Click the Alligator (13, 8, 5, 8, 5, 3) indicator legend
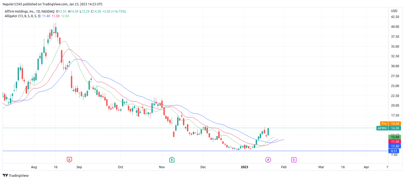Image resolution: width=405 pixels, height=180 pixels. [x=22, y=16]
